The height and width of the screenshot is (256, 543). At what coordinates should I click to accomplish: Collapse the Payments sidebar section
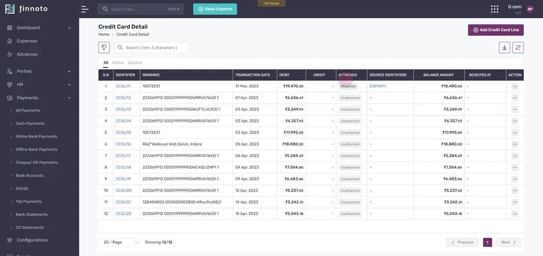point(39,98)
